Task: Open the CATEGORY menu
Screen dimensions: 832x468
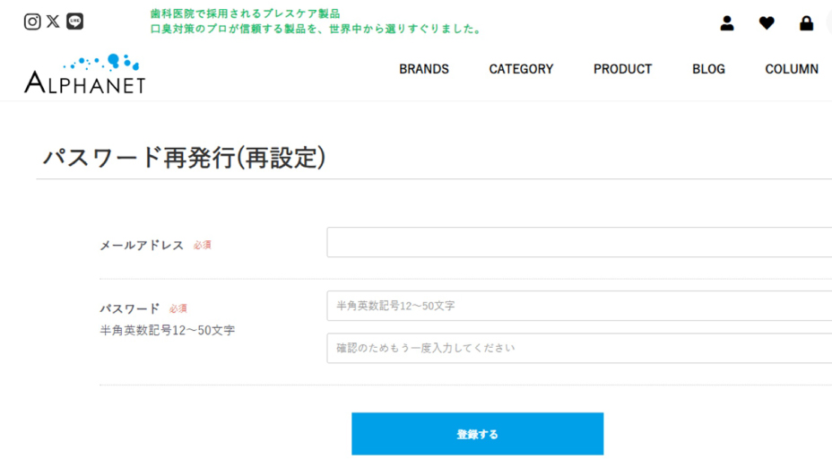Action: click(521, 69)
